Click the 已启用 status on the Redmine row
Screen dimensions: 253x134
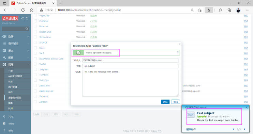tap(93, 27)
